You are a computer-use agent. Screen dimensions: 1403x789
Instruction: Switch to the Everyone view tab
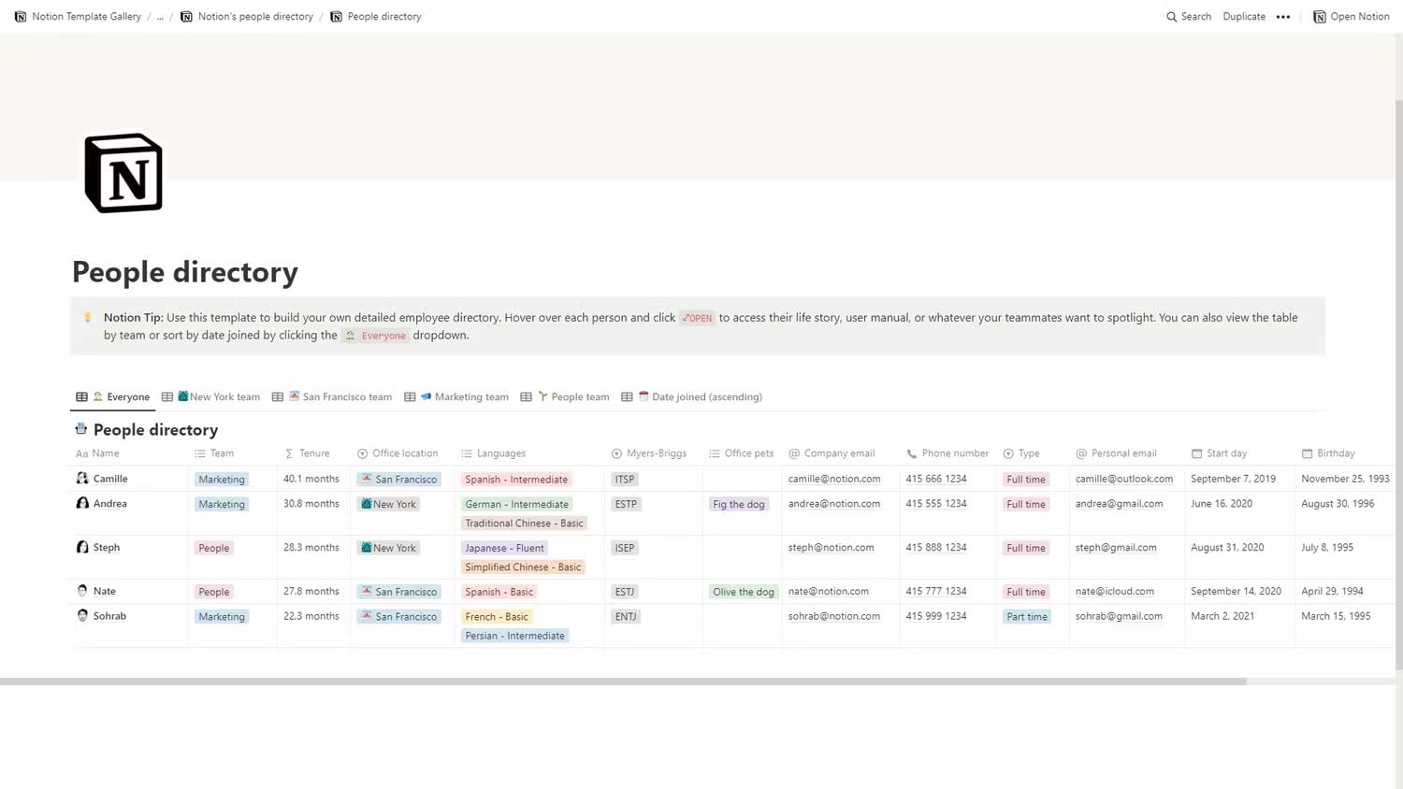(113, 396)
